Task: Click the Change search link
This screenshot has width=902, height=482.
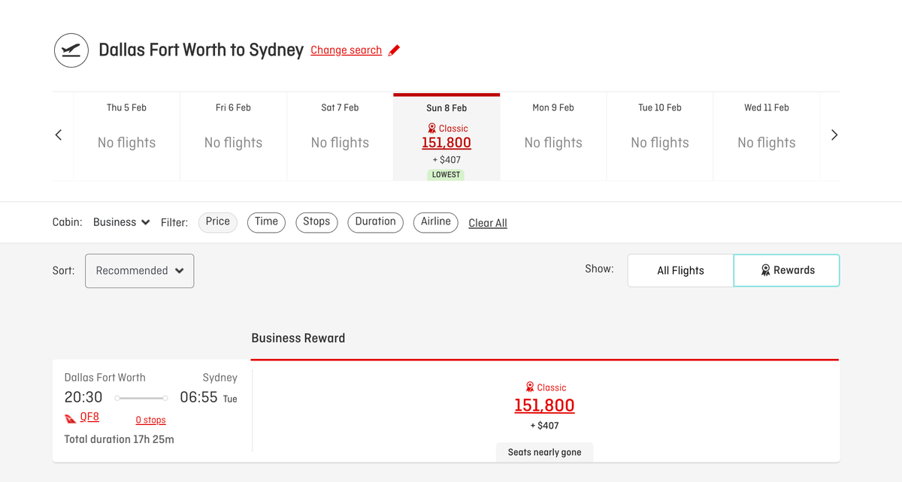Action: (x=346, y=50)
